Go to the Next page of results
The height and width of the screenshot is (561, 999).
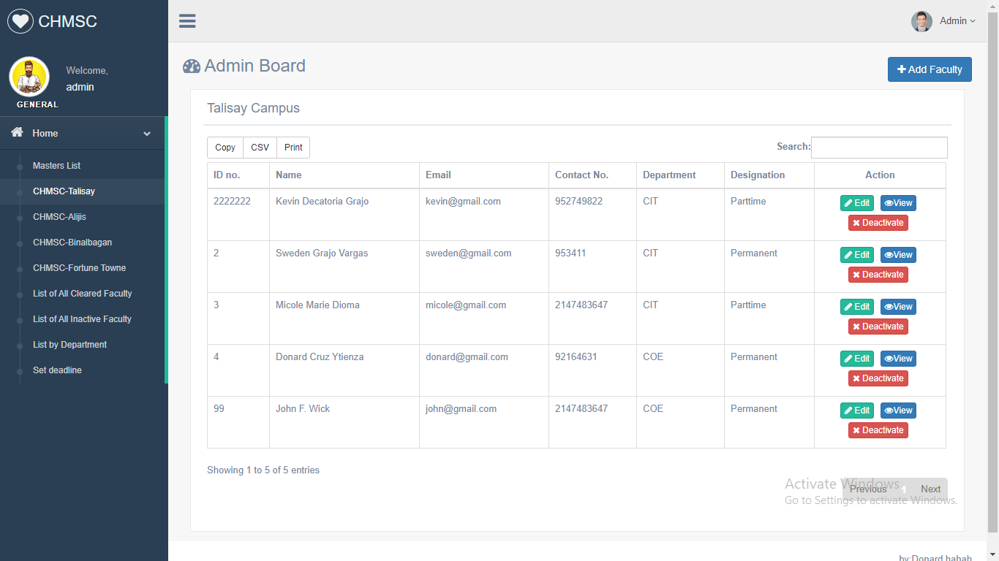pos(930,489)
